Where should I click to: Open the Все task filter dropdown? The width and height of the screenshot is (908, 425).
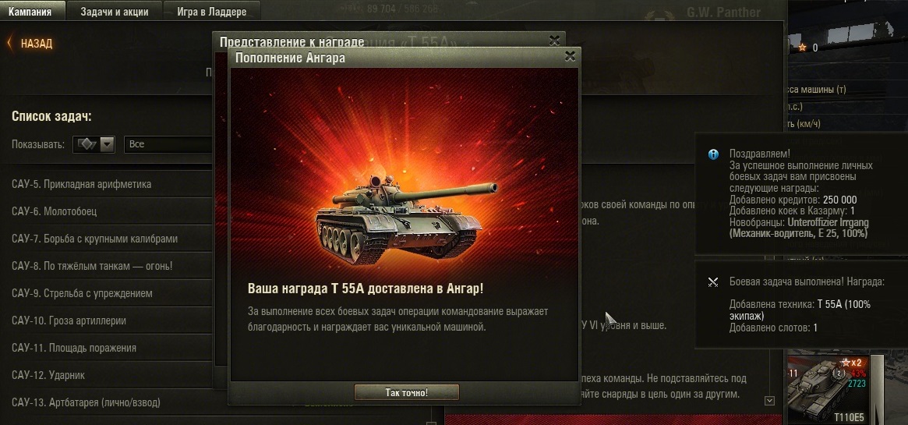[168, 144]
